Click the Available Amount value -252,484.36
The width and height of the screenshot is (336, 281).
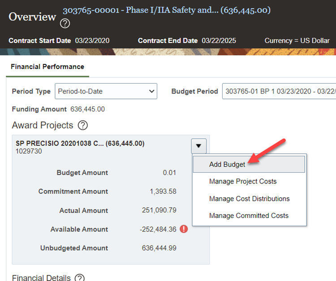(x=158, y=229)
